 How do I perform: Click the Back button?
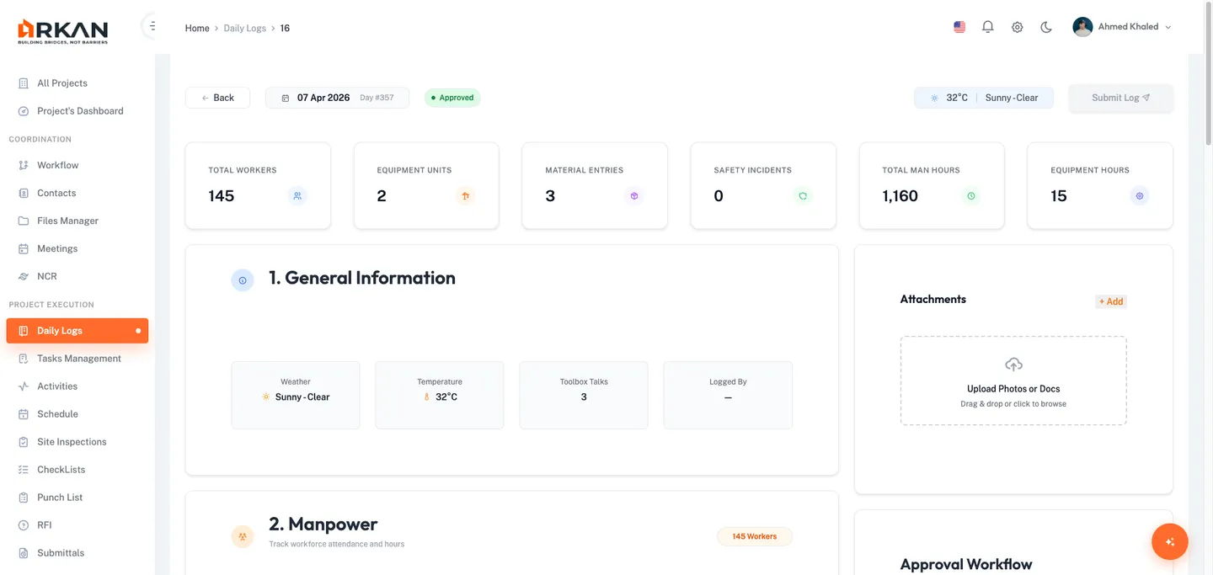tap(217, 98)
